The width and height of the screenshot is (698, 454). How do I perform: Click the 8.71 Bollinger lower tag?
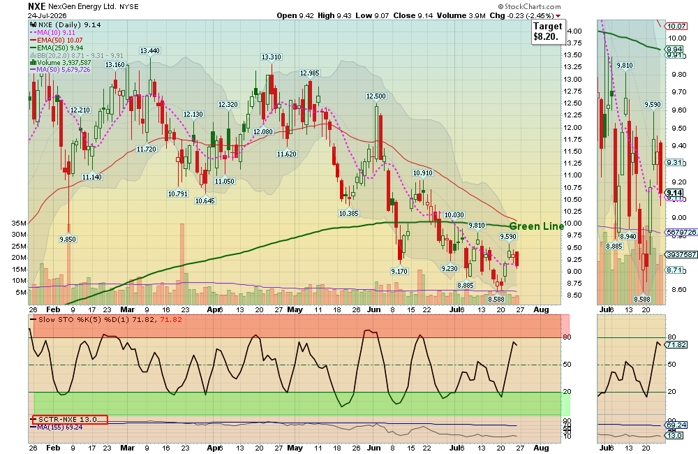click(675, 270)
